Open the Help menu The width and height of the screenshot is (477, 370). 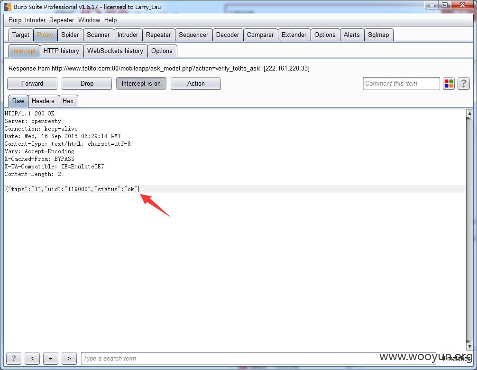(110, 20)
